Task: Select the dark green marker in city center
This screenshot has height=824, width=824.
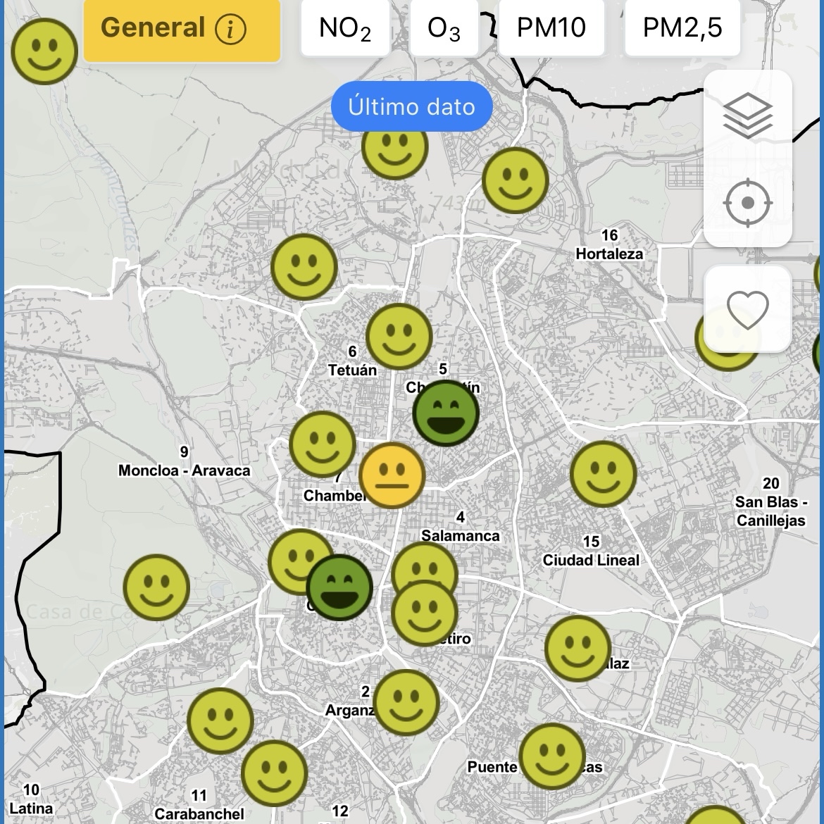Action: coord(339,587)
